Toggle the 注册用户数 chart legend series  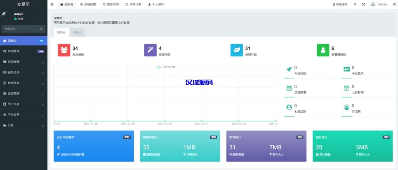pyautogui.click(x=166, y=67)
